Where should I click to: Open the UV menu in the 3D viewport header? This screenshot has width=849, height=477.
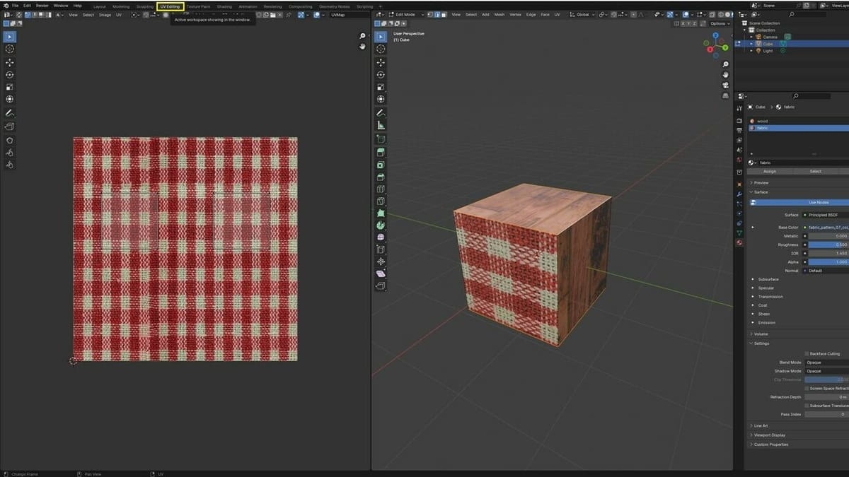point(558,15)
